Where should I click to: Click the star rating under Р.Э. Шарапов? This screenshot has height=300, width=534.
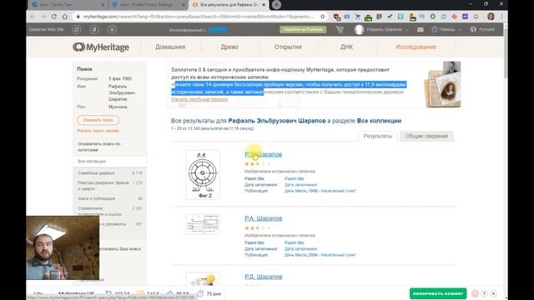(x=258, y=164)
